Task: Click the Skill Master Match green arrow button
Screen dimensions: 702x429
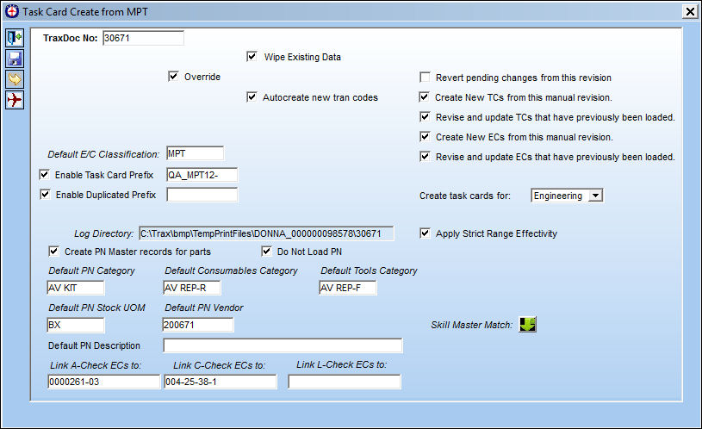Action: (527, 324)
